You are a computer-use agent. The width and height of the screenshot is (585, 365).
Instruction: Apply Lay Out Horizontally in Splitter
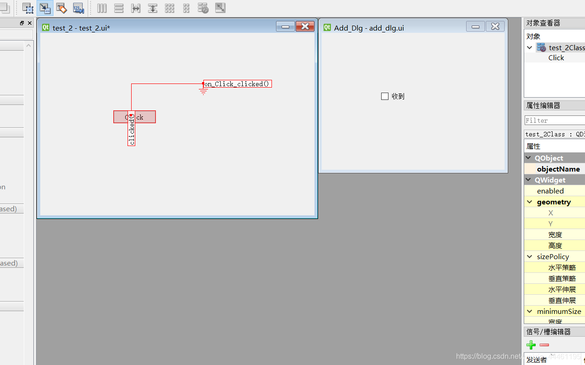pos(136,8)
